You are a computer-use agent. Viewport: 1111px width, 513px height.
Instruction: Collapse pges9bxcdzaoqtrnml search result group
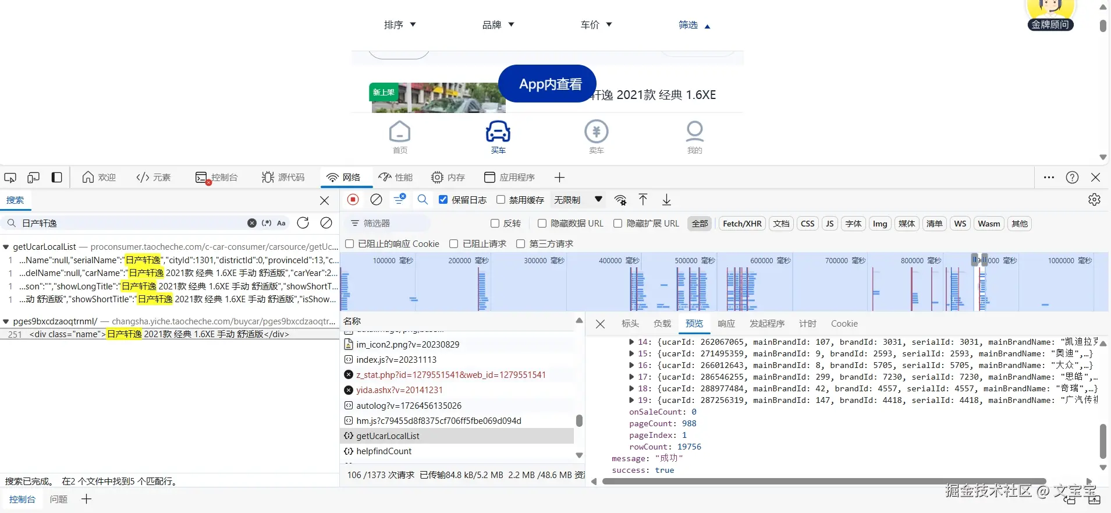(x=6, y=321)
